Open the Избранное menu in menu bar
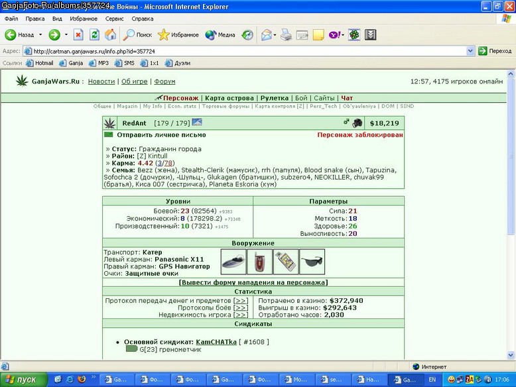This screenshot has height=387, width=516. click(84, 19)
